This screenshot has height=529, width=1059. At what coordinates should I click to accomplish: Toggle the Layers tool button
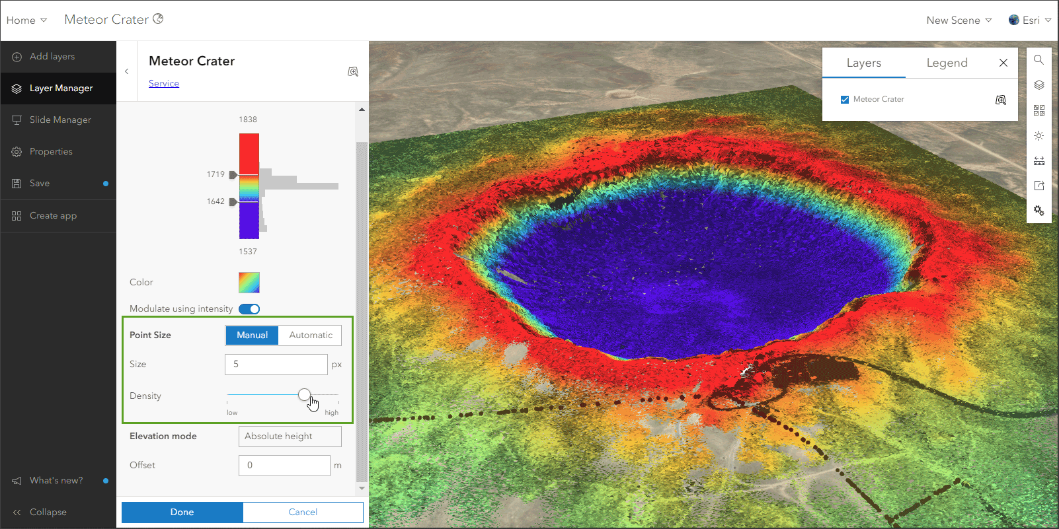(1039, 85)
